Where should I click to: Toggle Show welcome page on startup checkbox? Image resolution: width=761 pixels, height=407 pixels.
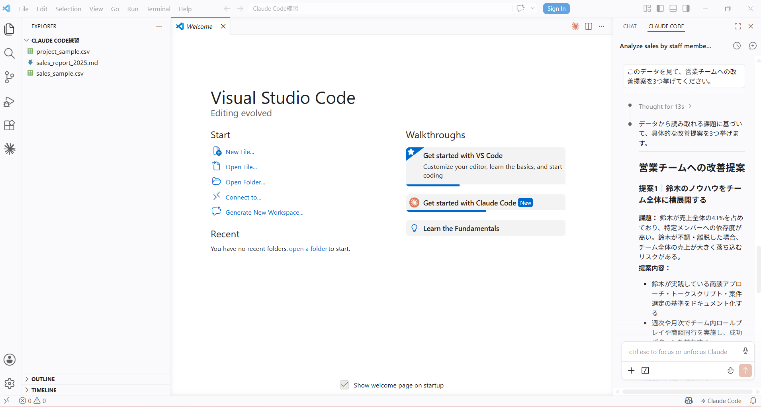tap(344, 385)
